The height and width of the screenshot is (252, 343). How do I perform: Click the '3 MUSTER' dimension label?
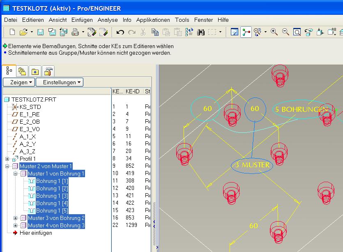tap(252, 165)
